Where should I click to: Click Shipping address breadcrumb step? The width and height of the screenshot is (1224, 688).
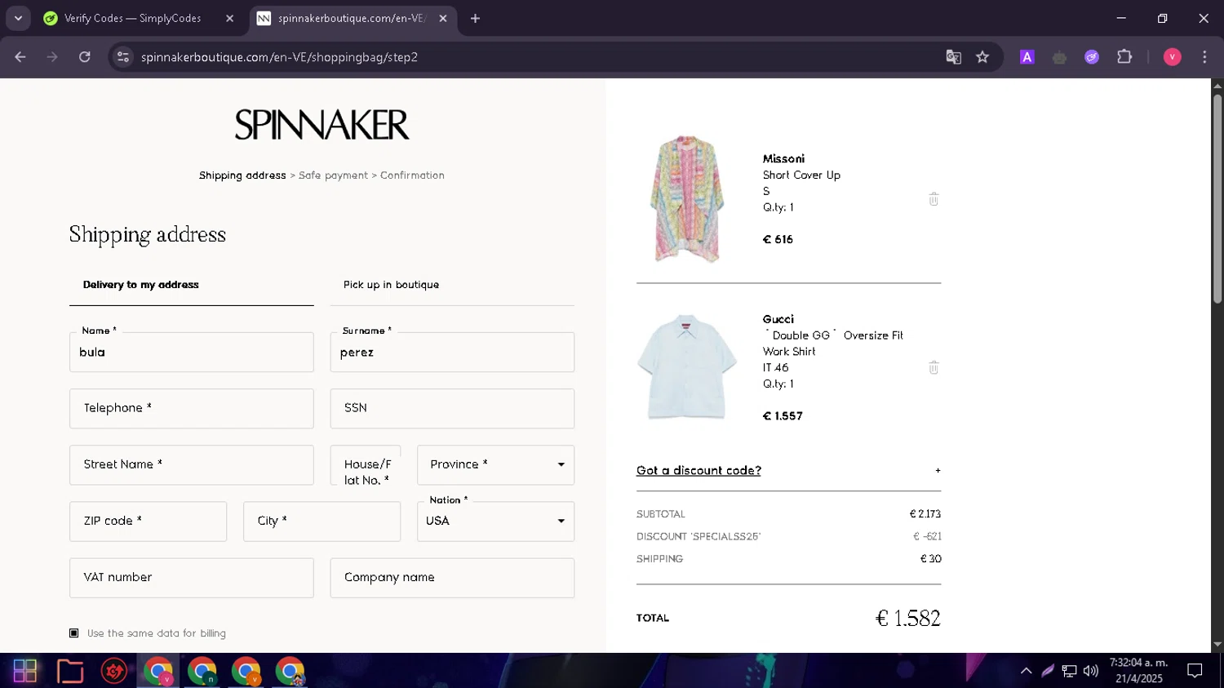(242, 175)
